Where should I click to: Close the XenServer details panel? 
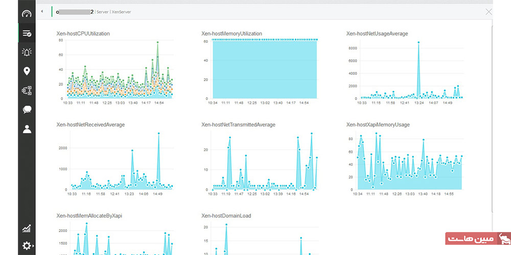click(489, 12)
